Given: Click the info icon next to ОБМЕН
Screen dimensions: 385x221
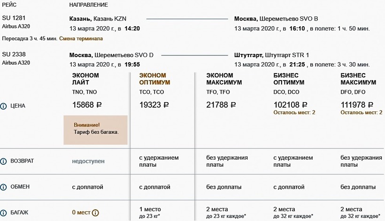Looking at the screenshot, I should [4, 187].
